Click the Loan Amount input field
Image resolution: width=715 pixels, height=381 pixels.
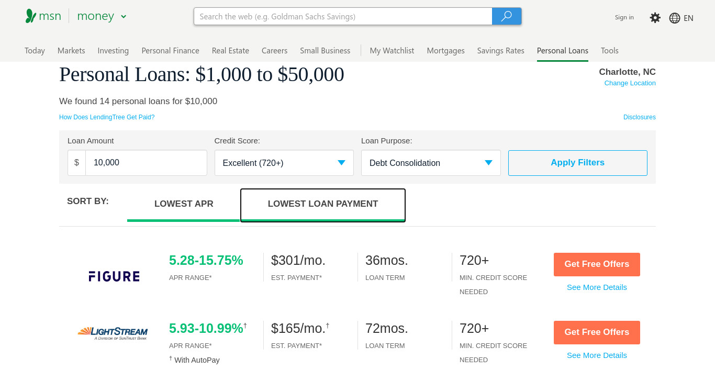[146, 163]
